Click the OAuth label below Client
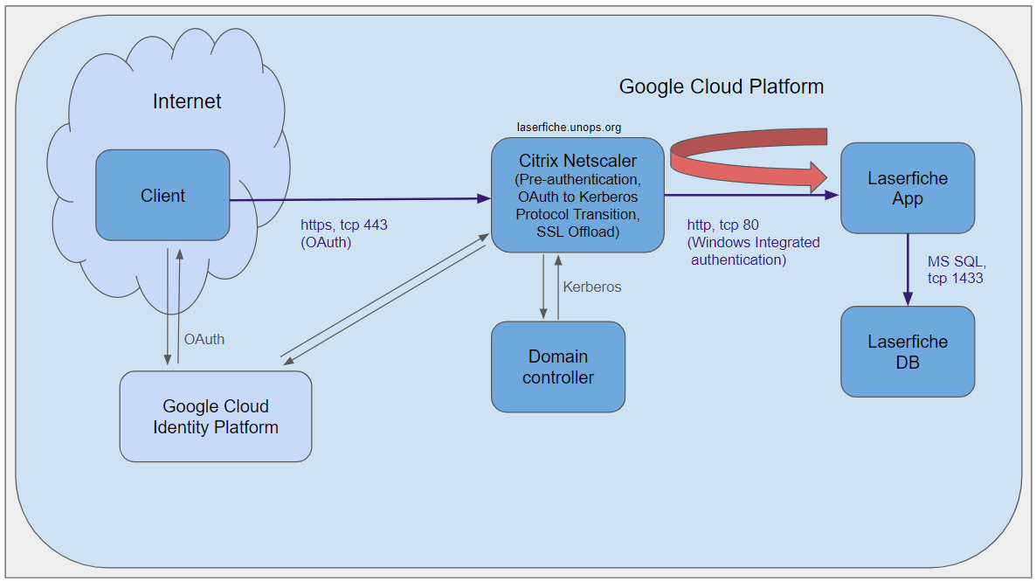Viewport: 1036px width, 581px height. (x=204, y=339)
